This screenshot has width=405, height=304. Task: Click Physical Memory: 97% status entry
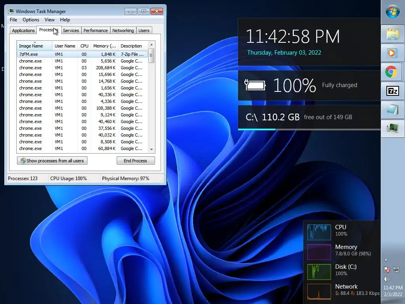click(x=125, y=179)
